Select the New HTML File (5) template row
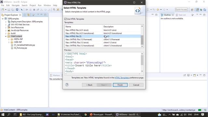 [103, 36]
